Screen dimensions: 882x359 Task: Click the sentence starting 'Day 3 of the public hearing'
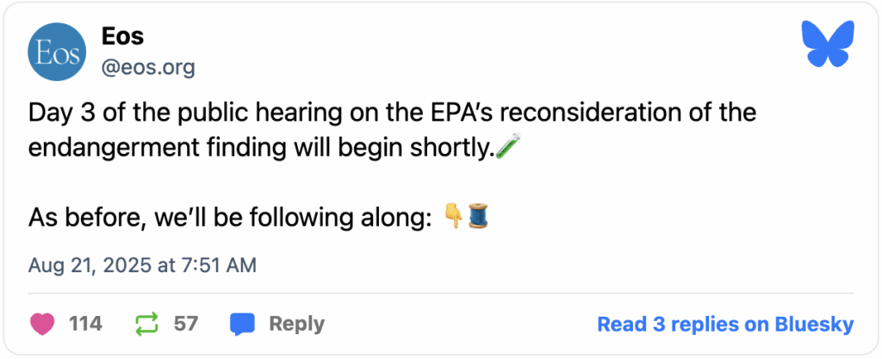pyautogui.click(x=393, y=129)
